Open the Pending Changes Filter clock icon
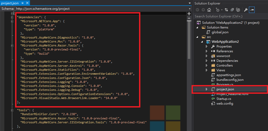Image resolution: width=268 pixels, height=131 pixels. tap(217, 10)
